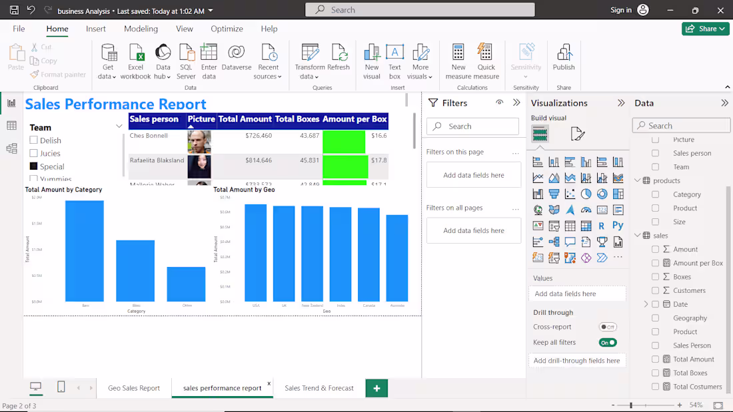Open the Refresh icon in the ribbon
The height and width of the screenshot is (412, 733).
(339, 59)
